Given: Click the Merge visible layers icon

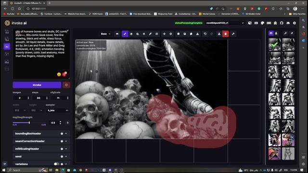Looking at the screenshot, I should [179, 34].
